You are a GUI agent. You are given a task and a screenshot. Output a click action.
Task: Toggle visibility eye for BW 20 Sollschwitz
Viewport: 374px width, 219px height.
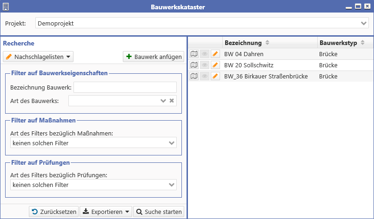click(x=204, y=65)
